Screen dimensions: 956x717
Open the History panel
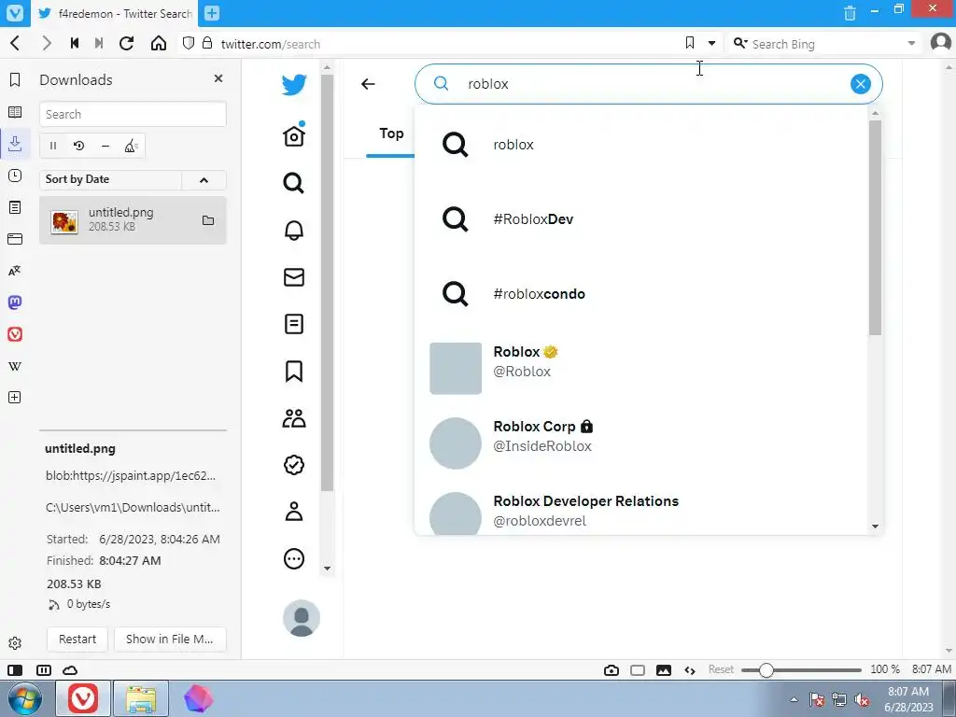point(15,176)
